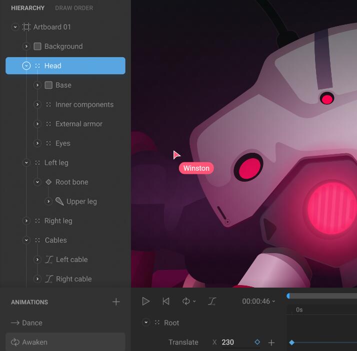The width and height of the screenshot is (357, 351).
Task: Jump to the start of the animation
Action: coord(166,301)
